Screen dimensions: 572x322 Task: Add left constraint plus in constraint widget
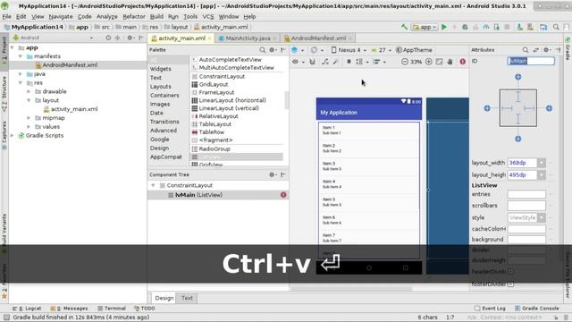(487, 108)
